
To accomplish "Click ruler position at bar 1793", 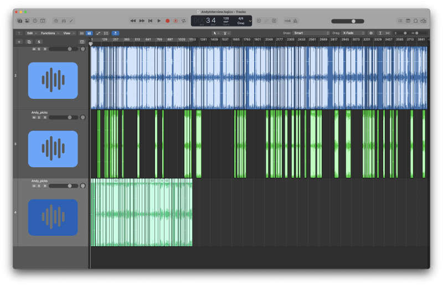I will tap(247, 39).
